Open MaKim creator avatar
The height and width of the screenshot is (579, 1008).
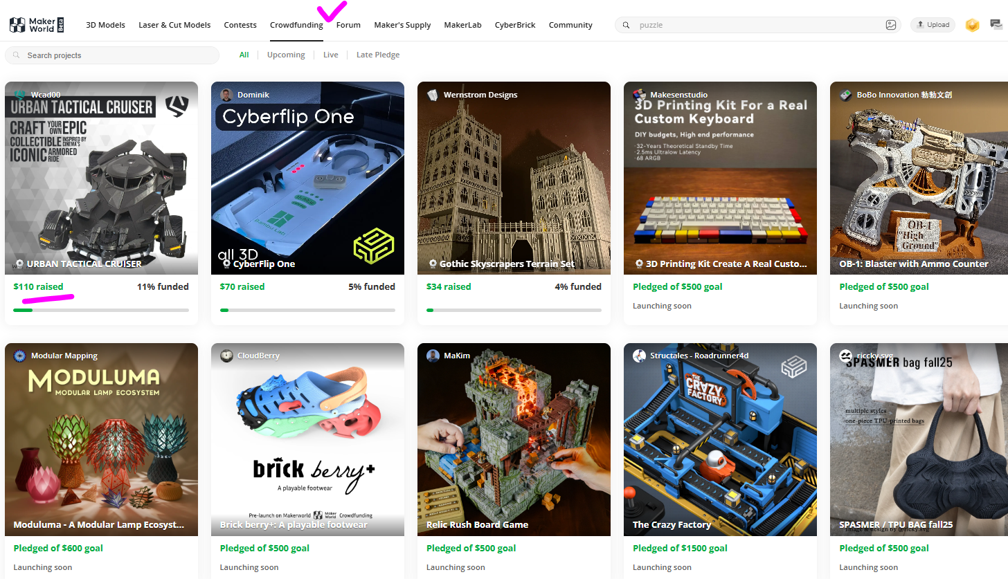coord(433,356)
